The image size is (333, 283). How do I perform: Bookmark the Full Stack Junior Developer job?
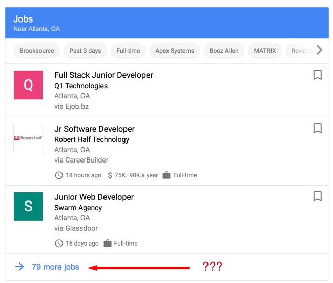coord(317,75)
